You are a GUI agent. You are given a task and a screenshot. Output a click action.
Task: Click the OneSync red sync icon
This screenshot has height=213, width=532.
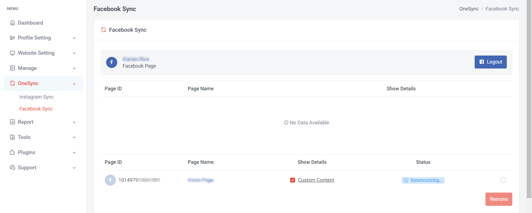(x=12, y=83)
